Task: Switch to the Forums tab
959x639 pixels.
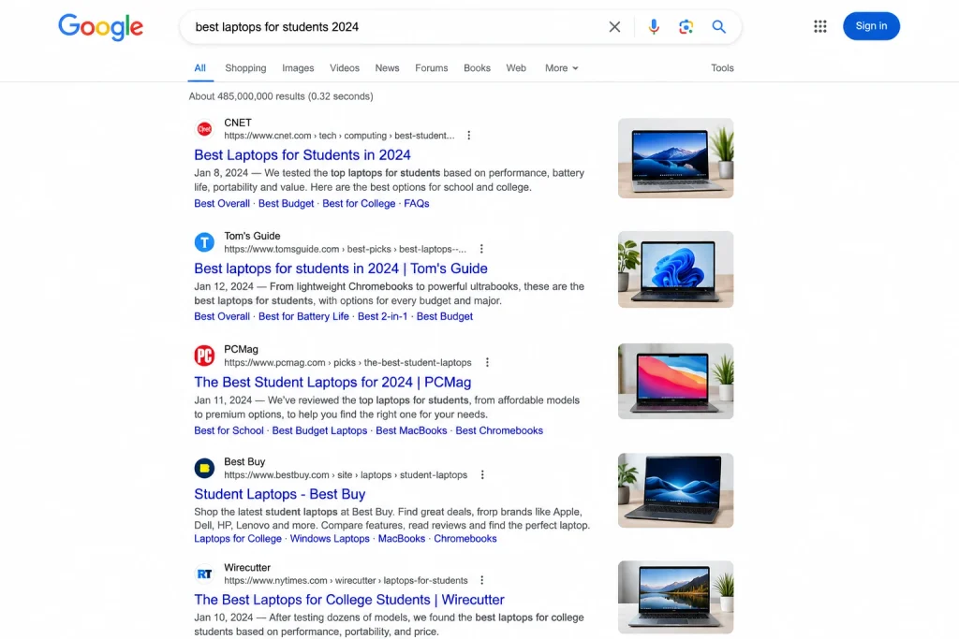Action: pos(431,67)
